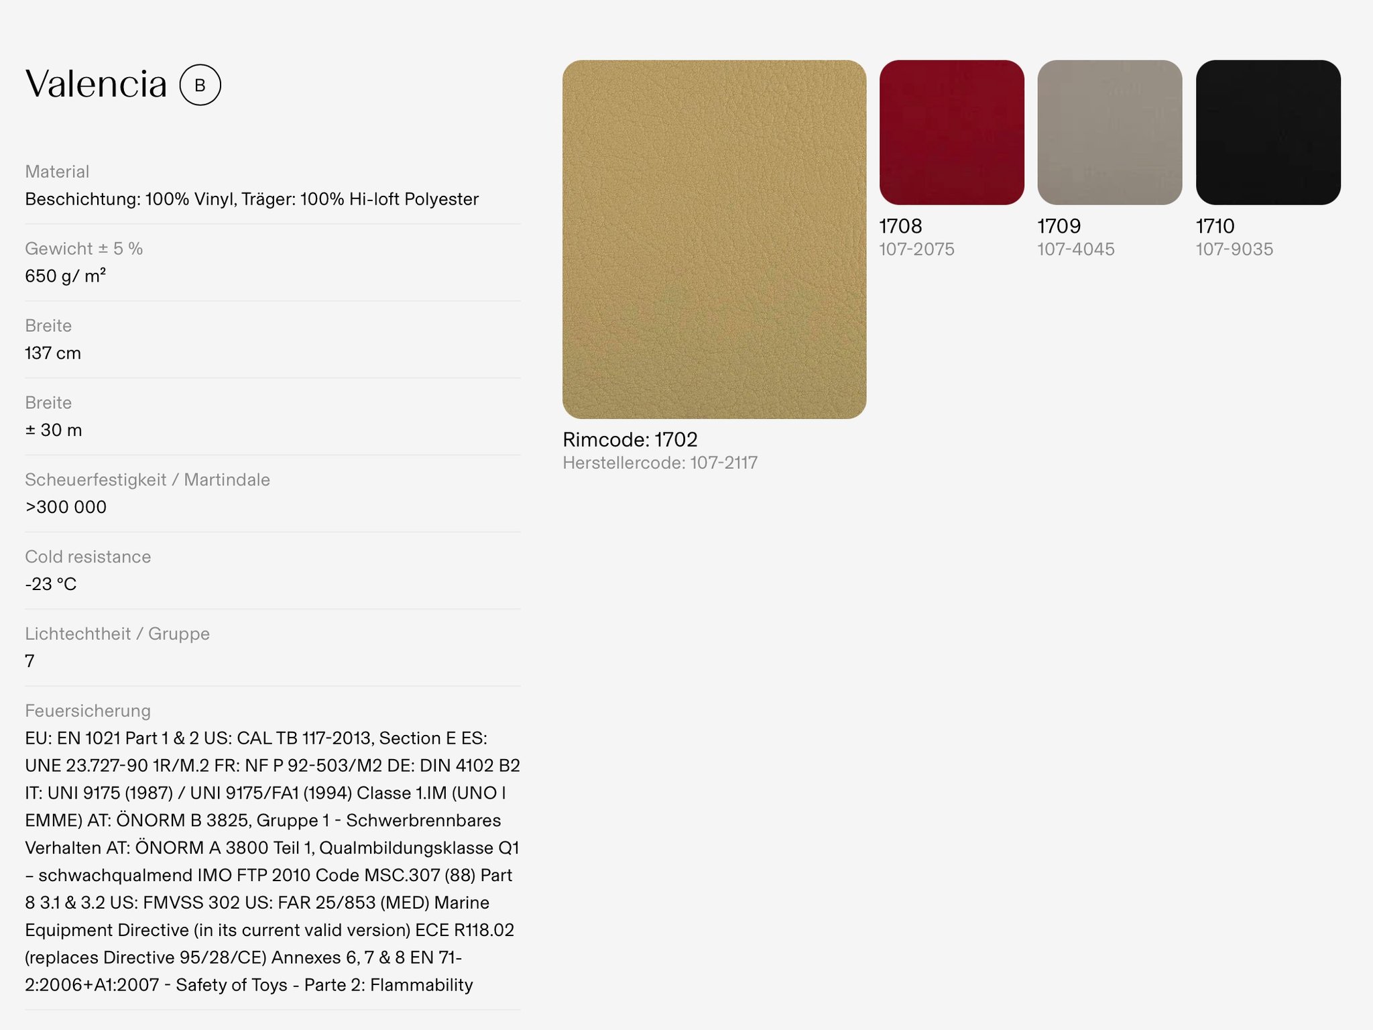Click the Scheuerfestigkeit / Martindale label
The height and width of the screenshot is (1030, 1373).
coord(147,479)
